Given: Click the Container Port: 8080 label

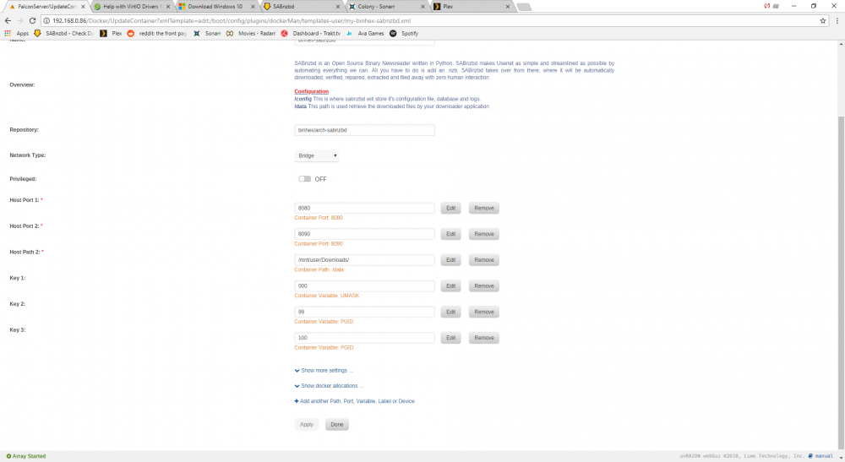Looking at the screenshot, I should (319, 218).
